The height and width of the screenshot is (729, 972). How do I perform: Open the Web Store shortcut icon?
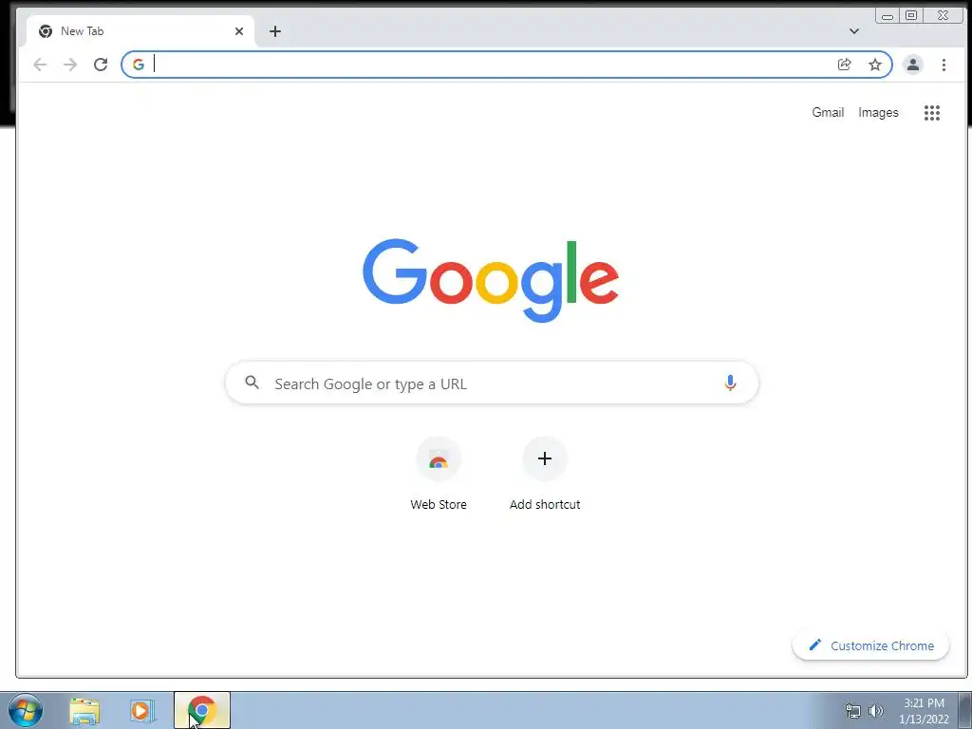[439, 458]
